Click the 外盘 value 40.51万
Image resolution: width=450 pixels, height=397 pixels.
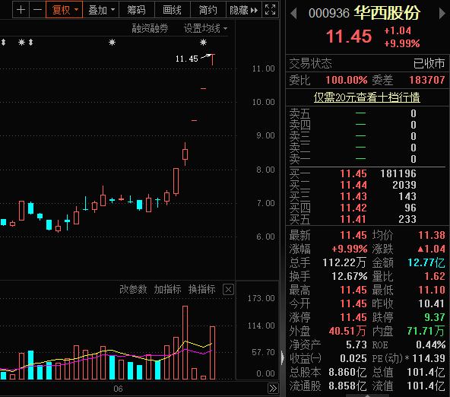pyautogui.click(x=347, y=332)
